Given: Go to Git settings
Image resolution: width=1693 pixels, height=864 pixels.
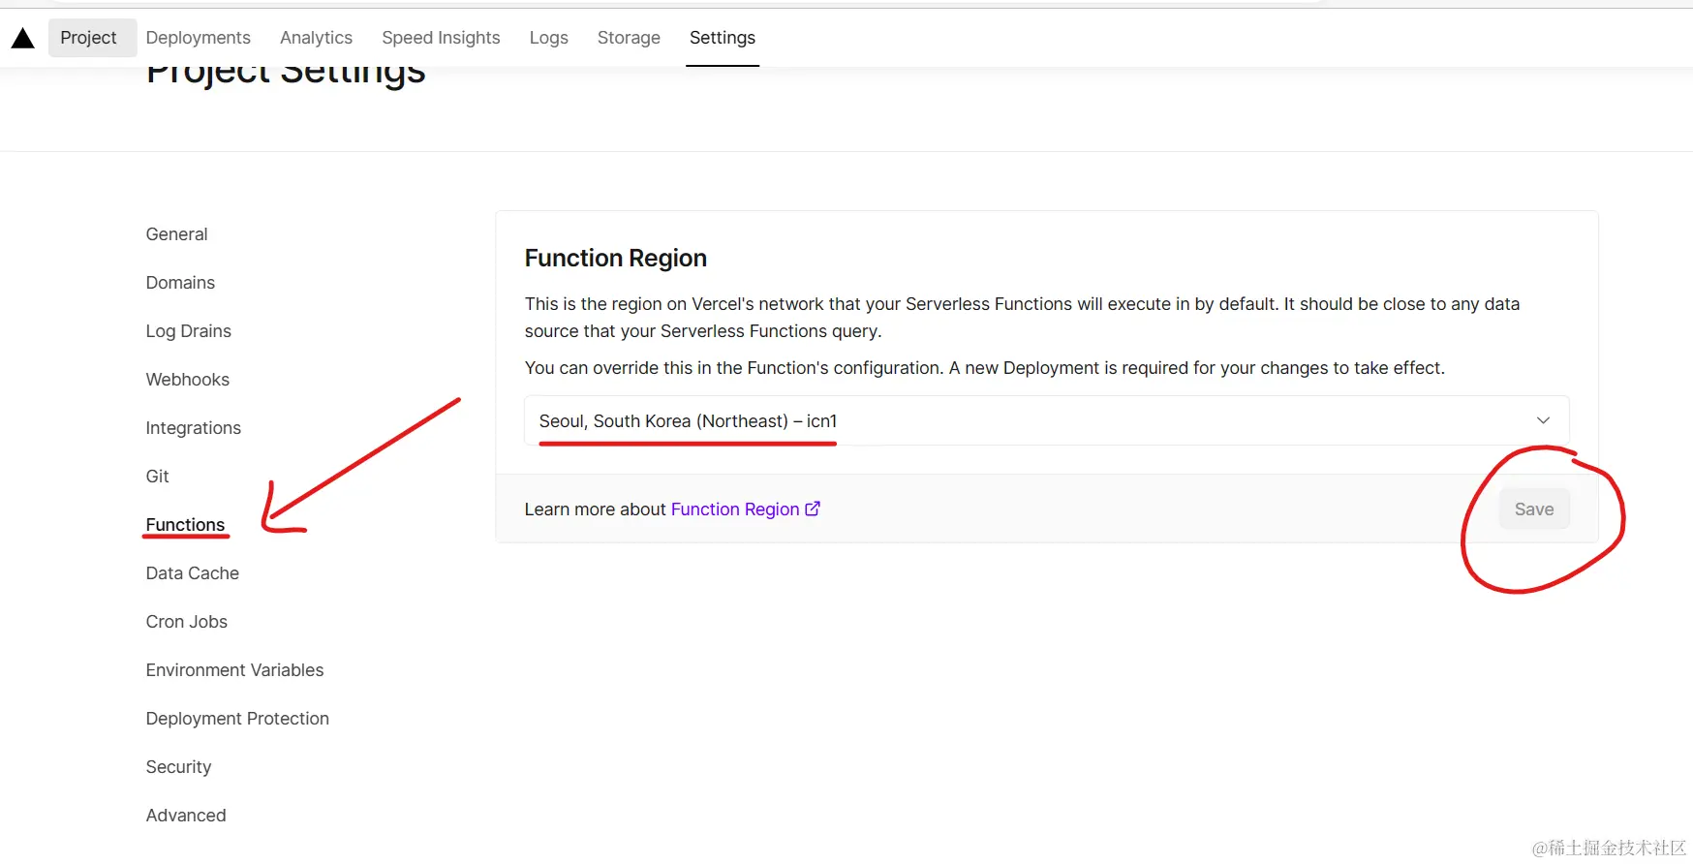Looking at the screenshot, I should 158,477.
